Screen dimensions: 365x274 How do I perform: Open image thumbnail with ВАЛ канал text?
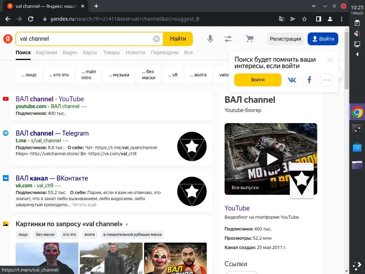click(175, 258)
